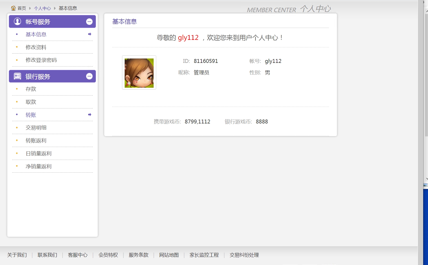The image size is (428, 265).
Task: Select 日销量返利 sidebar entry
Action: pos(39,153)
